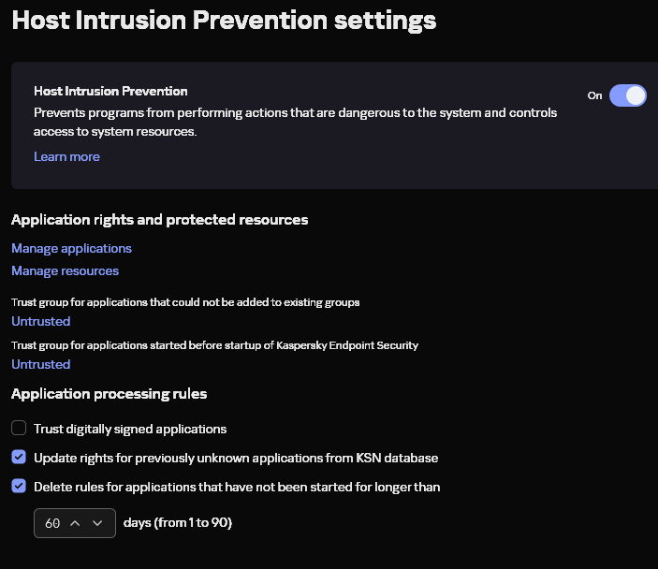This screenshot has height=569, width=658.
Task: Click the 'Delete rules for applications' label text
Action: (237, 487)
